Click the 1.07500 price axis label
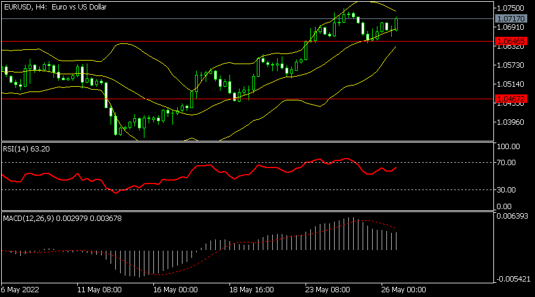The height and width of the screenshot is (297, 535). (511, 8)
